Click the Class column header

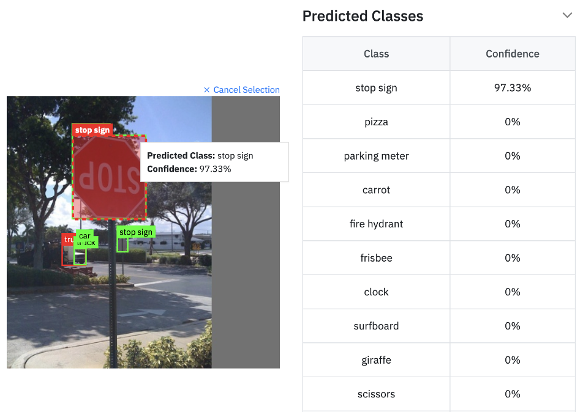click(376, 54)
